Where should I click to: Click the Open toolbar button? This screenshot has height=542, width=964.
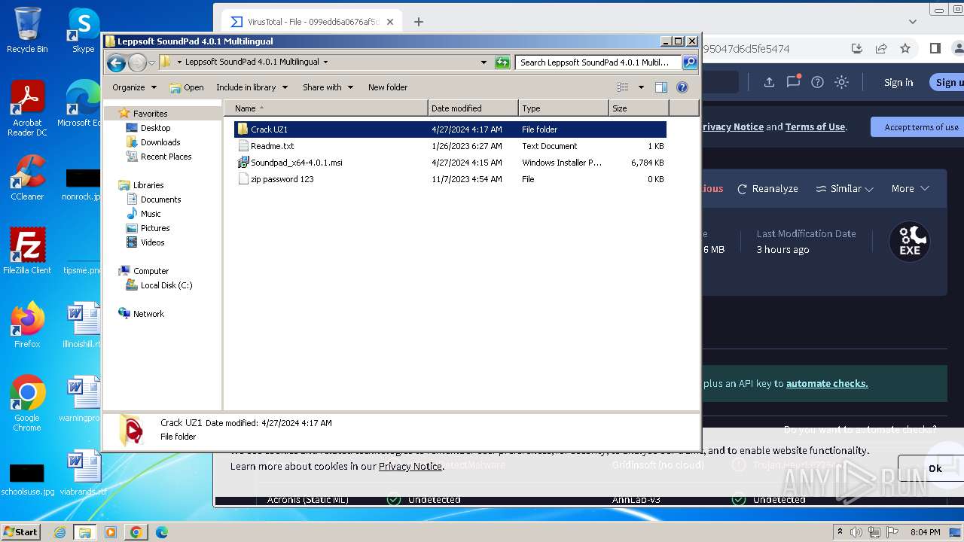click(187, 87)
